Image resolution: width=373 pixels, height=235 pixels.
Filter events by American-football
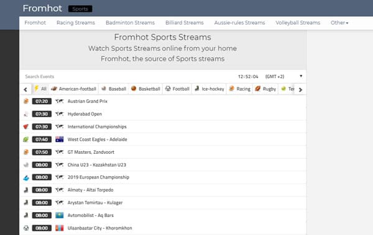[74, 89]
